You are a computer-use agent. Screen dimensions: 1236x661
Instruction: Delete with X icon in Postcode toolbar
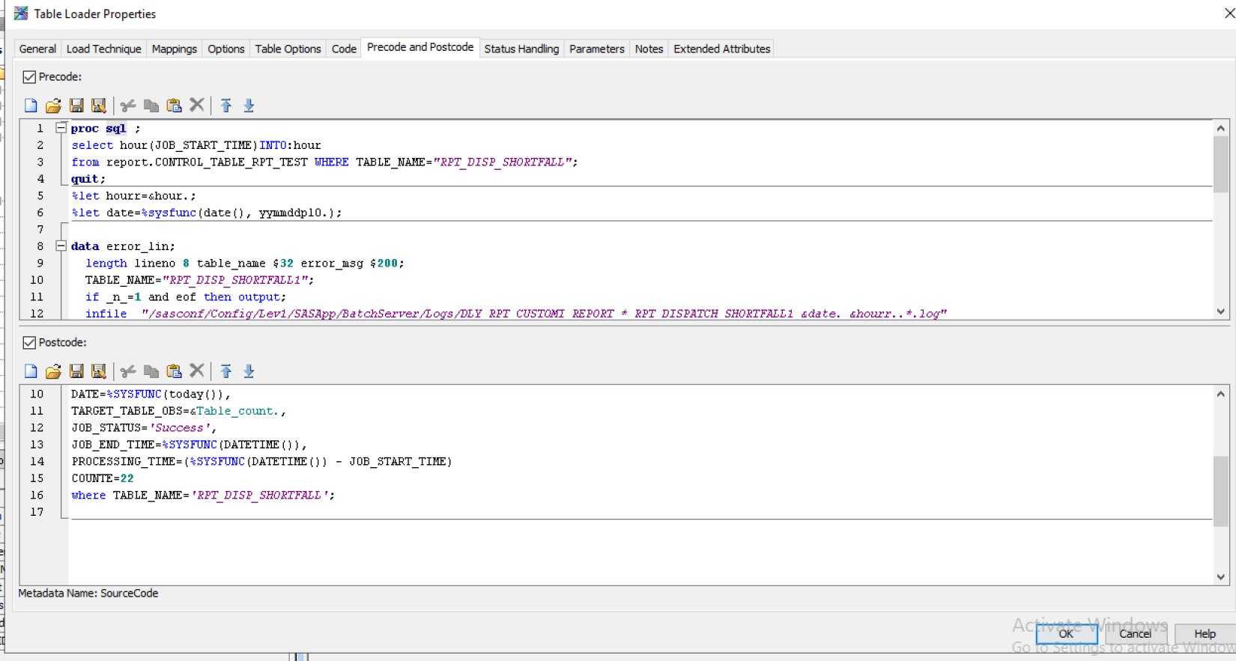coord(197,371)
